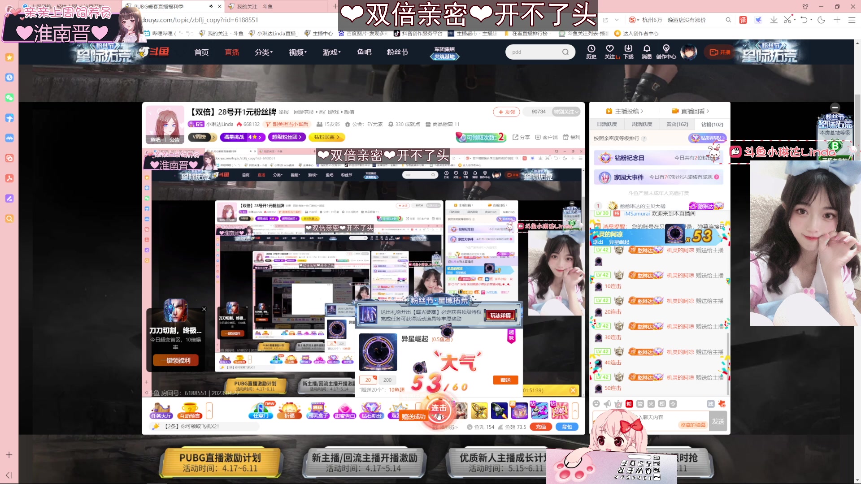Select 直播 in Douyu nav

pos(232,52)
